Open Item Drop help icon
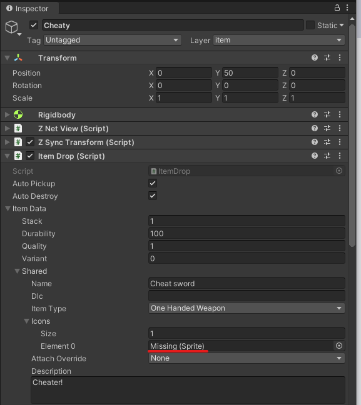This screenshot has height=405, width=361. coord(315,156)
